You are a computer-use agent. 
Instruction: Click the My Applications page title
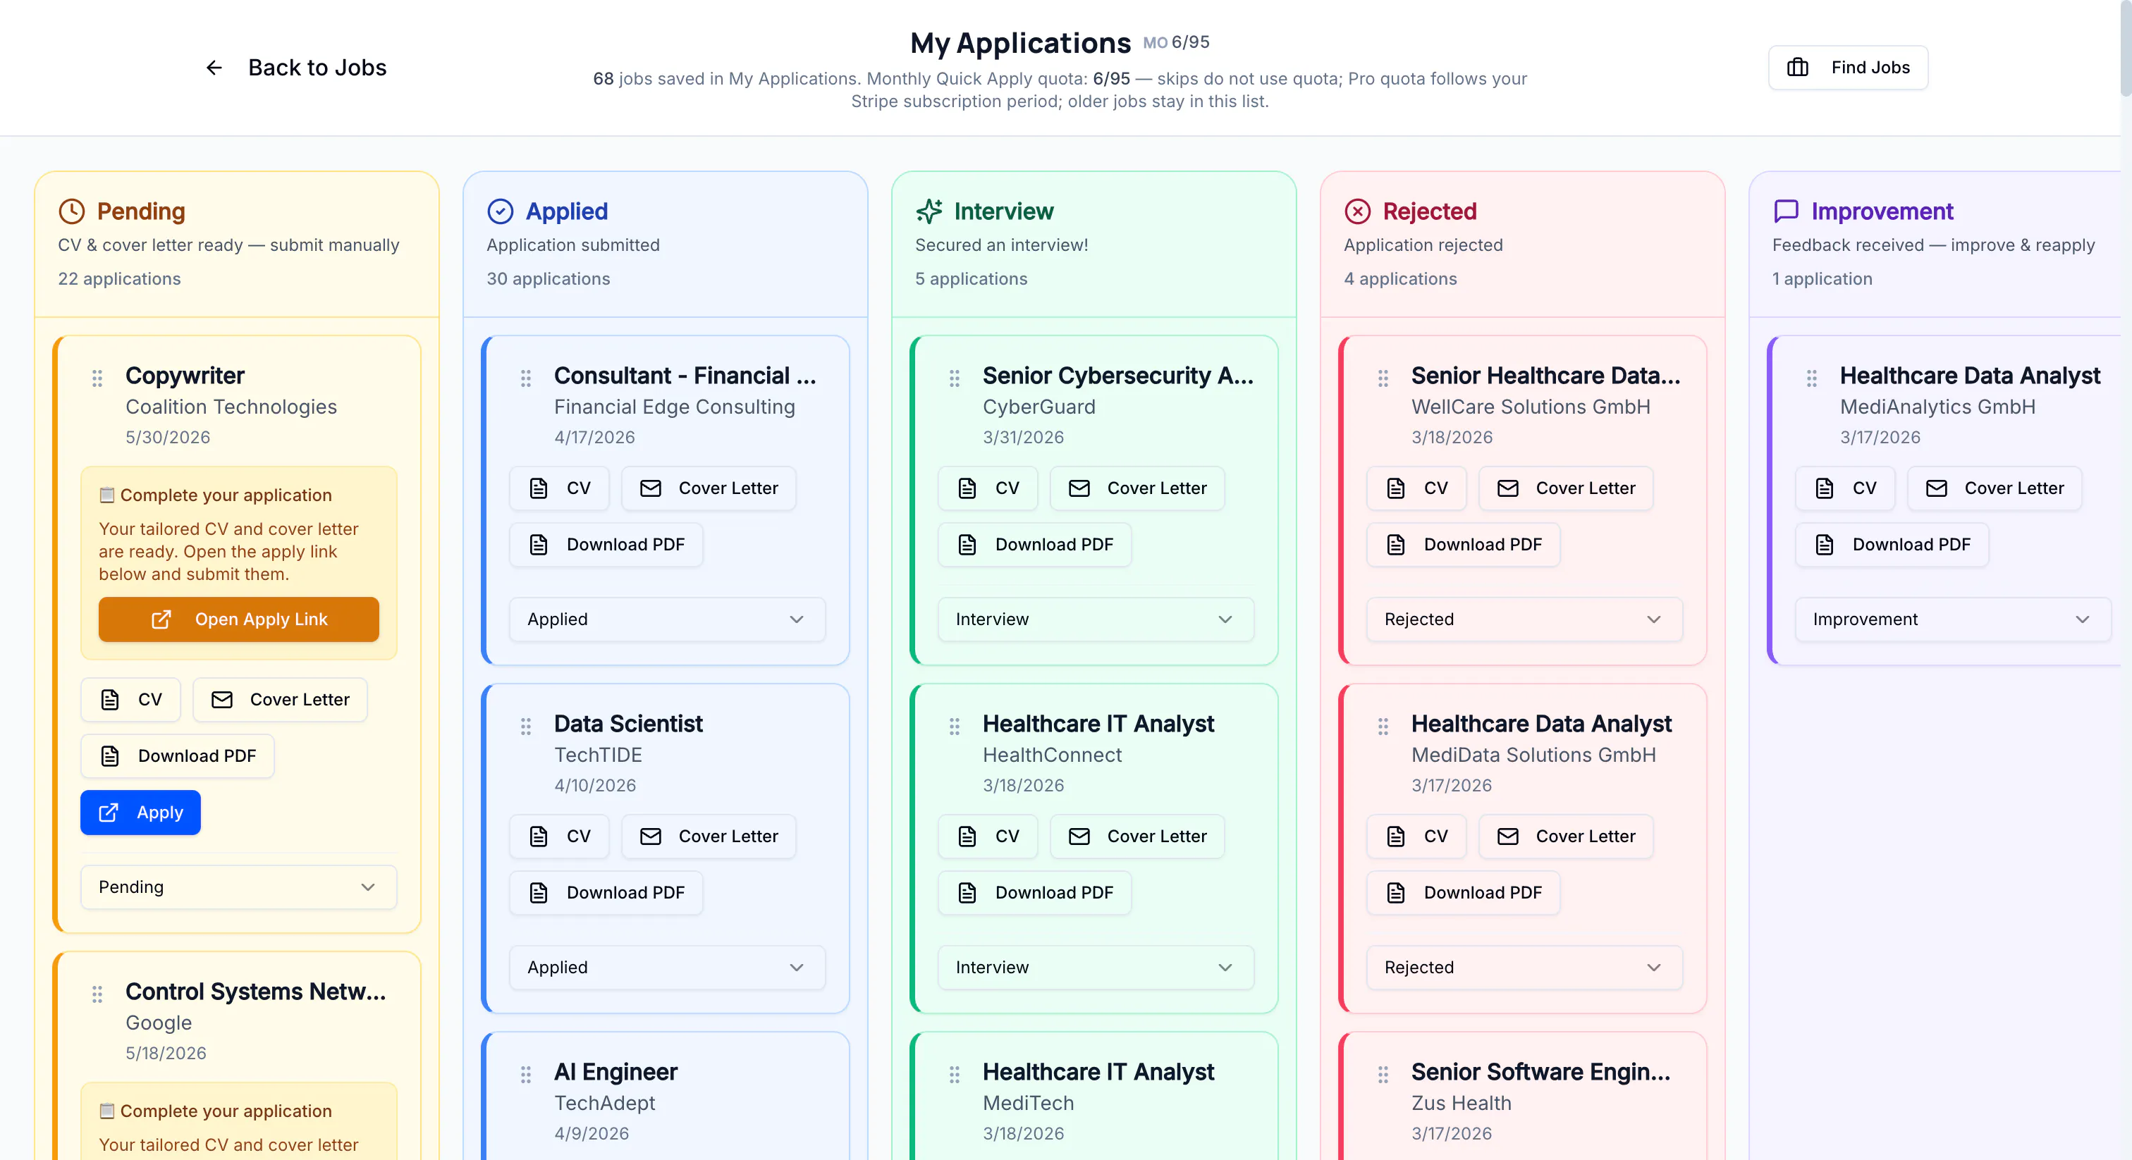point(1020,43)
